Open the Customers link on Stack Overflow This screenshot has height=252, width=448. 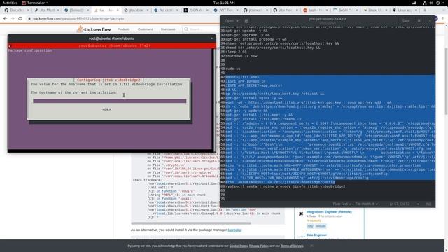point(145,29)
